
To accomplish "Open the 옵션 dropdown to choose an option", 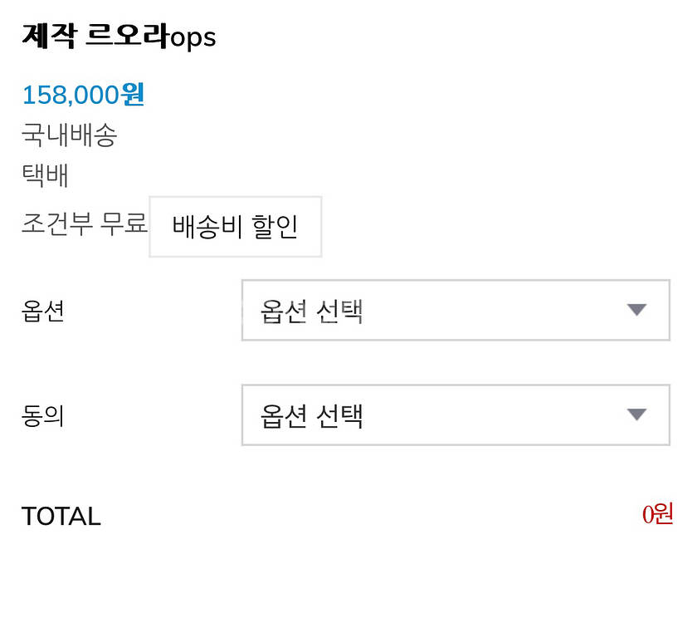I will (455, 311).
